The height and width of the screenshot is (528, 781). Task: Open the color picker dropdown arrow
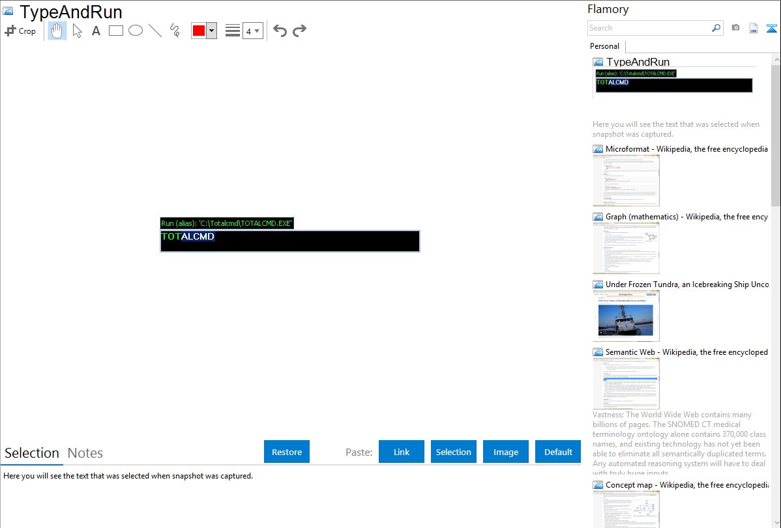[212, 31]
